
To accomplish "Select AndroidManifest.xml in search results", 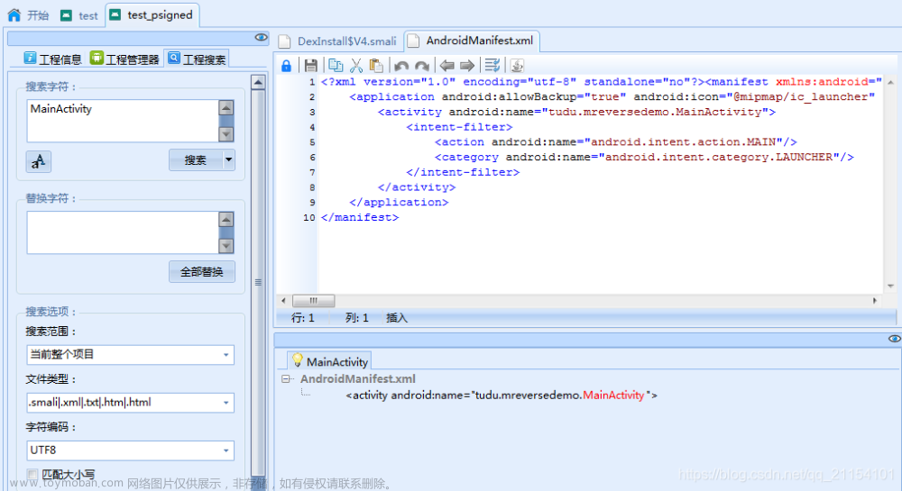I will click(358, 379).
